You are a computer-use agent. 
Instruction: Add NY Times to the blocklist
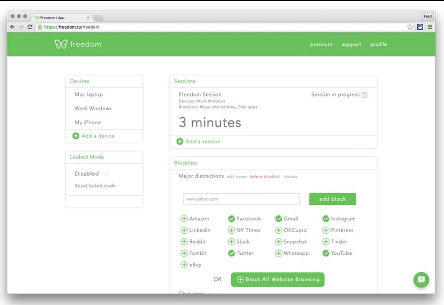231,230
